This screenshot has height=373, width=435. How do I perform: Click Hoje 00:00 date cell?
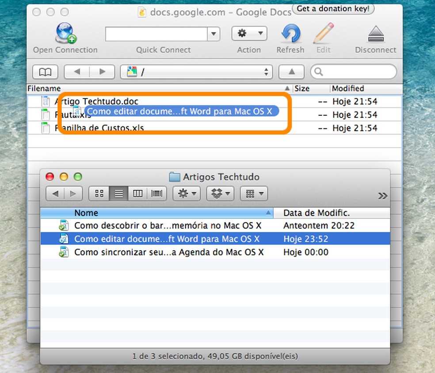[306, 252]
